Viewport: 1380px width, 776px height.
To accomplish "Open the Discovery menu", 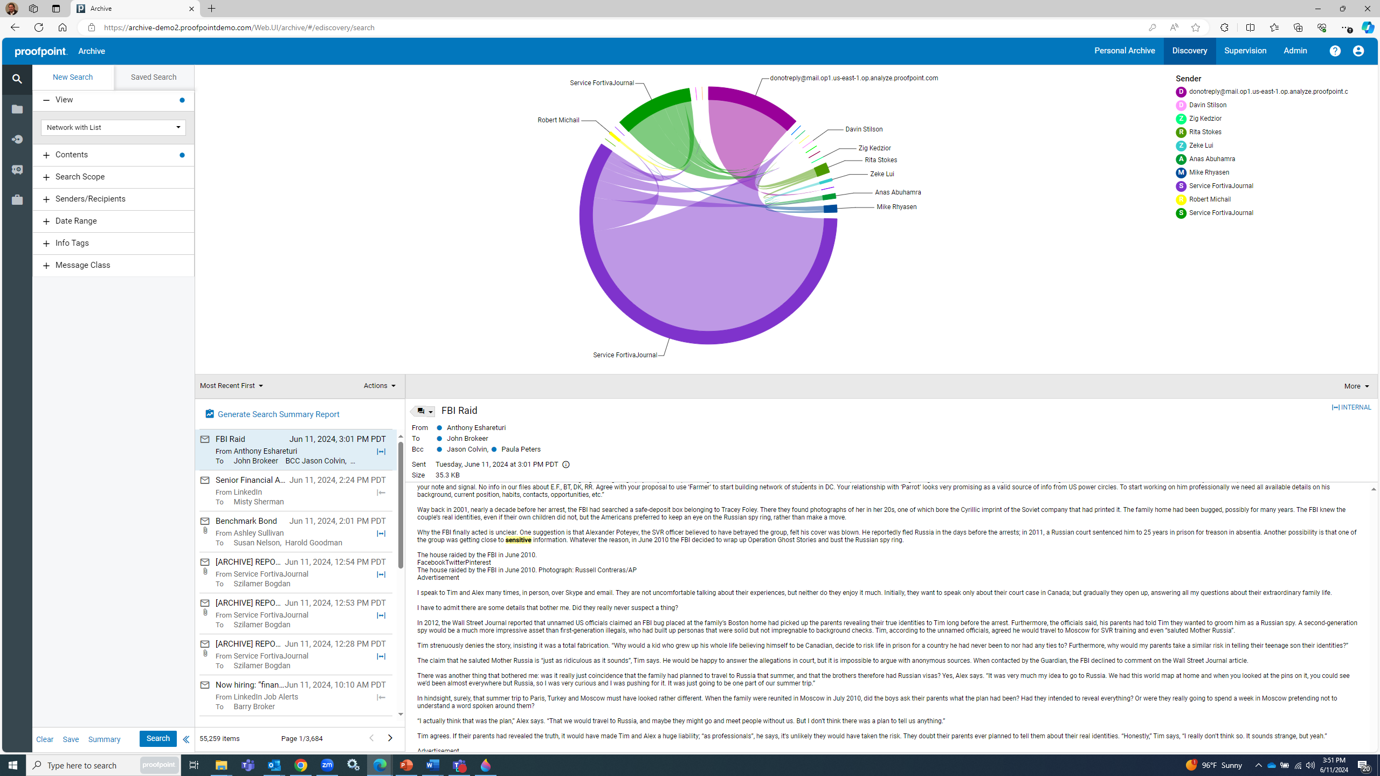I will tap(1190, 51).
